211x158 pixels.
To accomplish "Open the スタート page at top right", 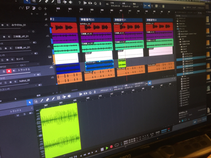I will point(189,7).
